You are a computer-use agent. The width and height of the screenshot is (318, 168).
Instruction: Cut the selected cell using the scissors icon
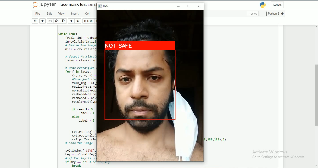click(50, 21)
